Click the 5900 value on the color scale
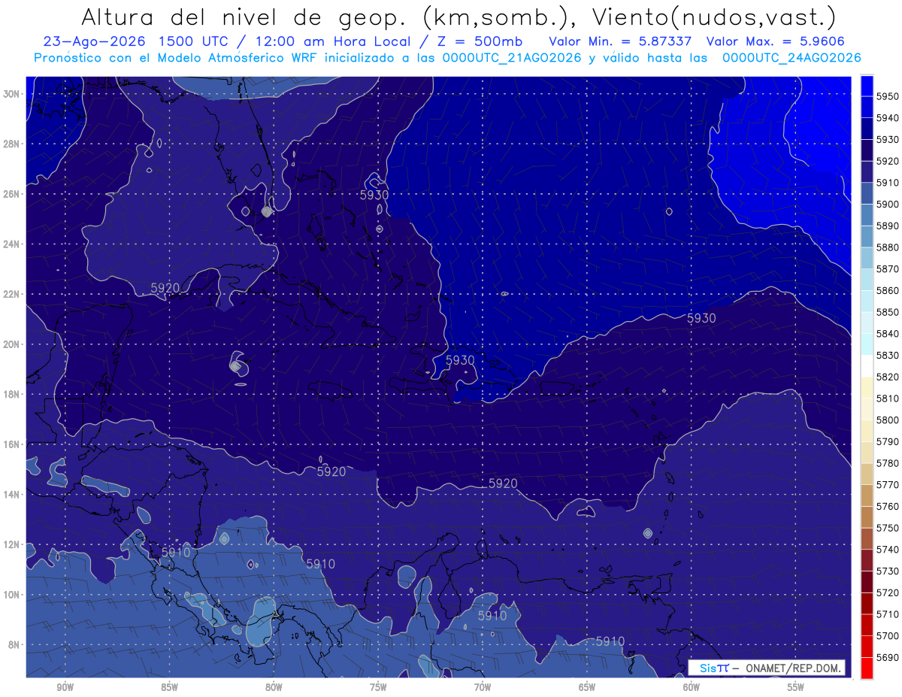Screen dimensions: 902x697 (888, 204)
